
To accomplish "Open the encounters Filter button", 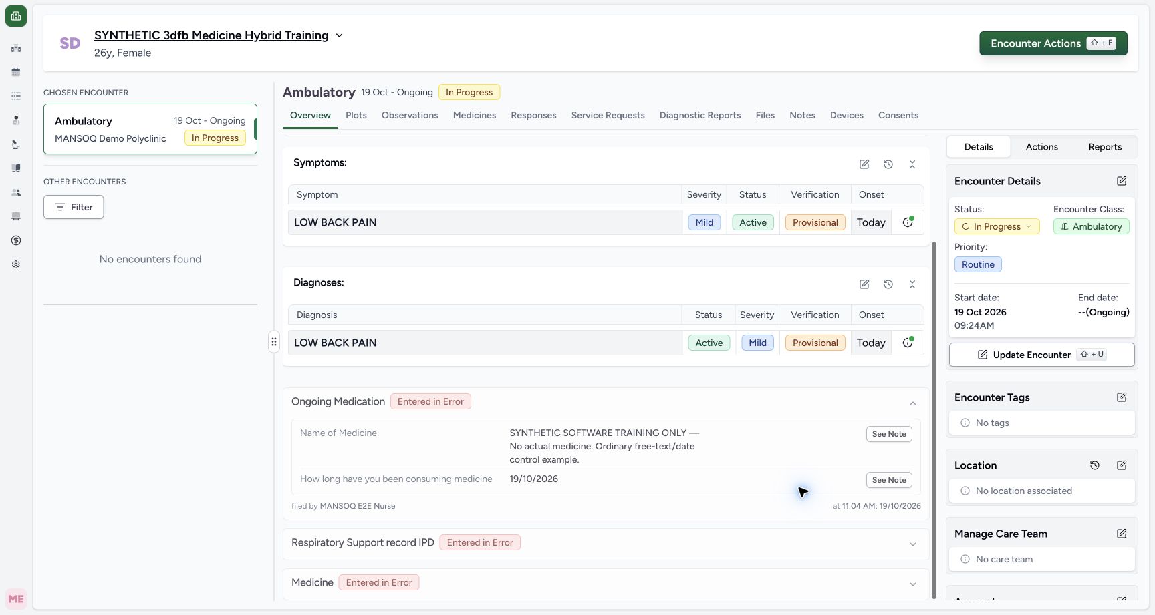I will (74, 207).
